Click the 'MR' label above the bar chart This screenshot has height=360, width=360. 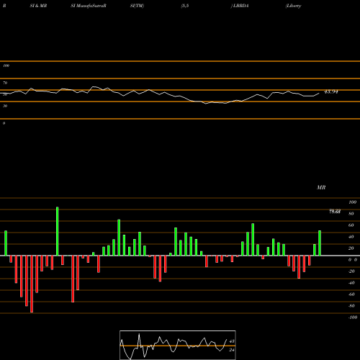pyautogui.click(x=321, y=187)
